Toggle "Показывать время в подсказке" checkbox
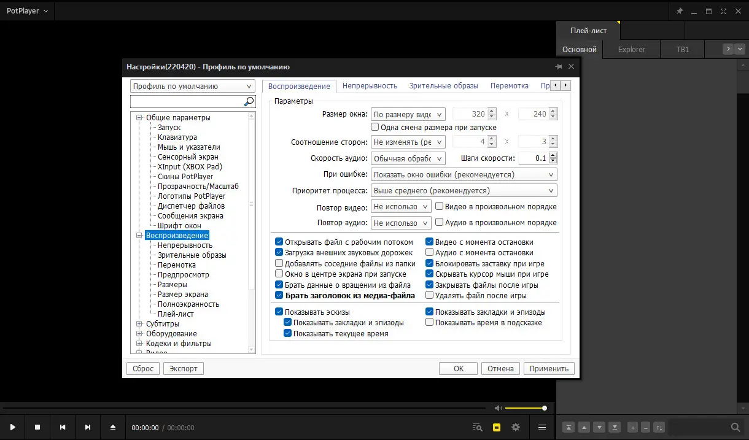This screenshot has width=749, height=440. point(430,322)
